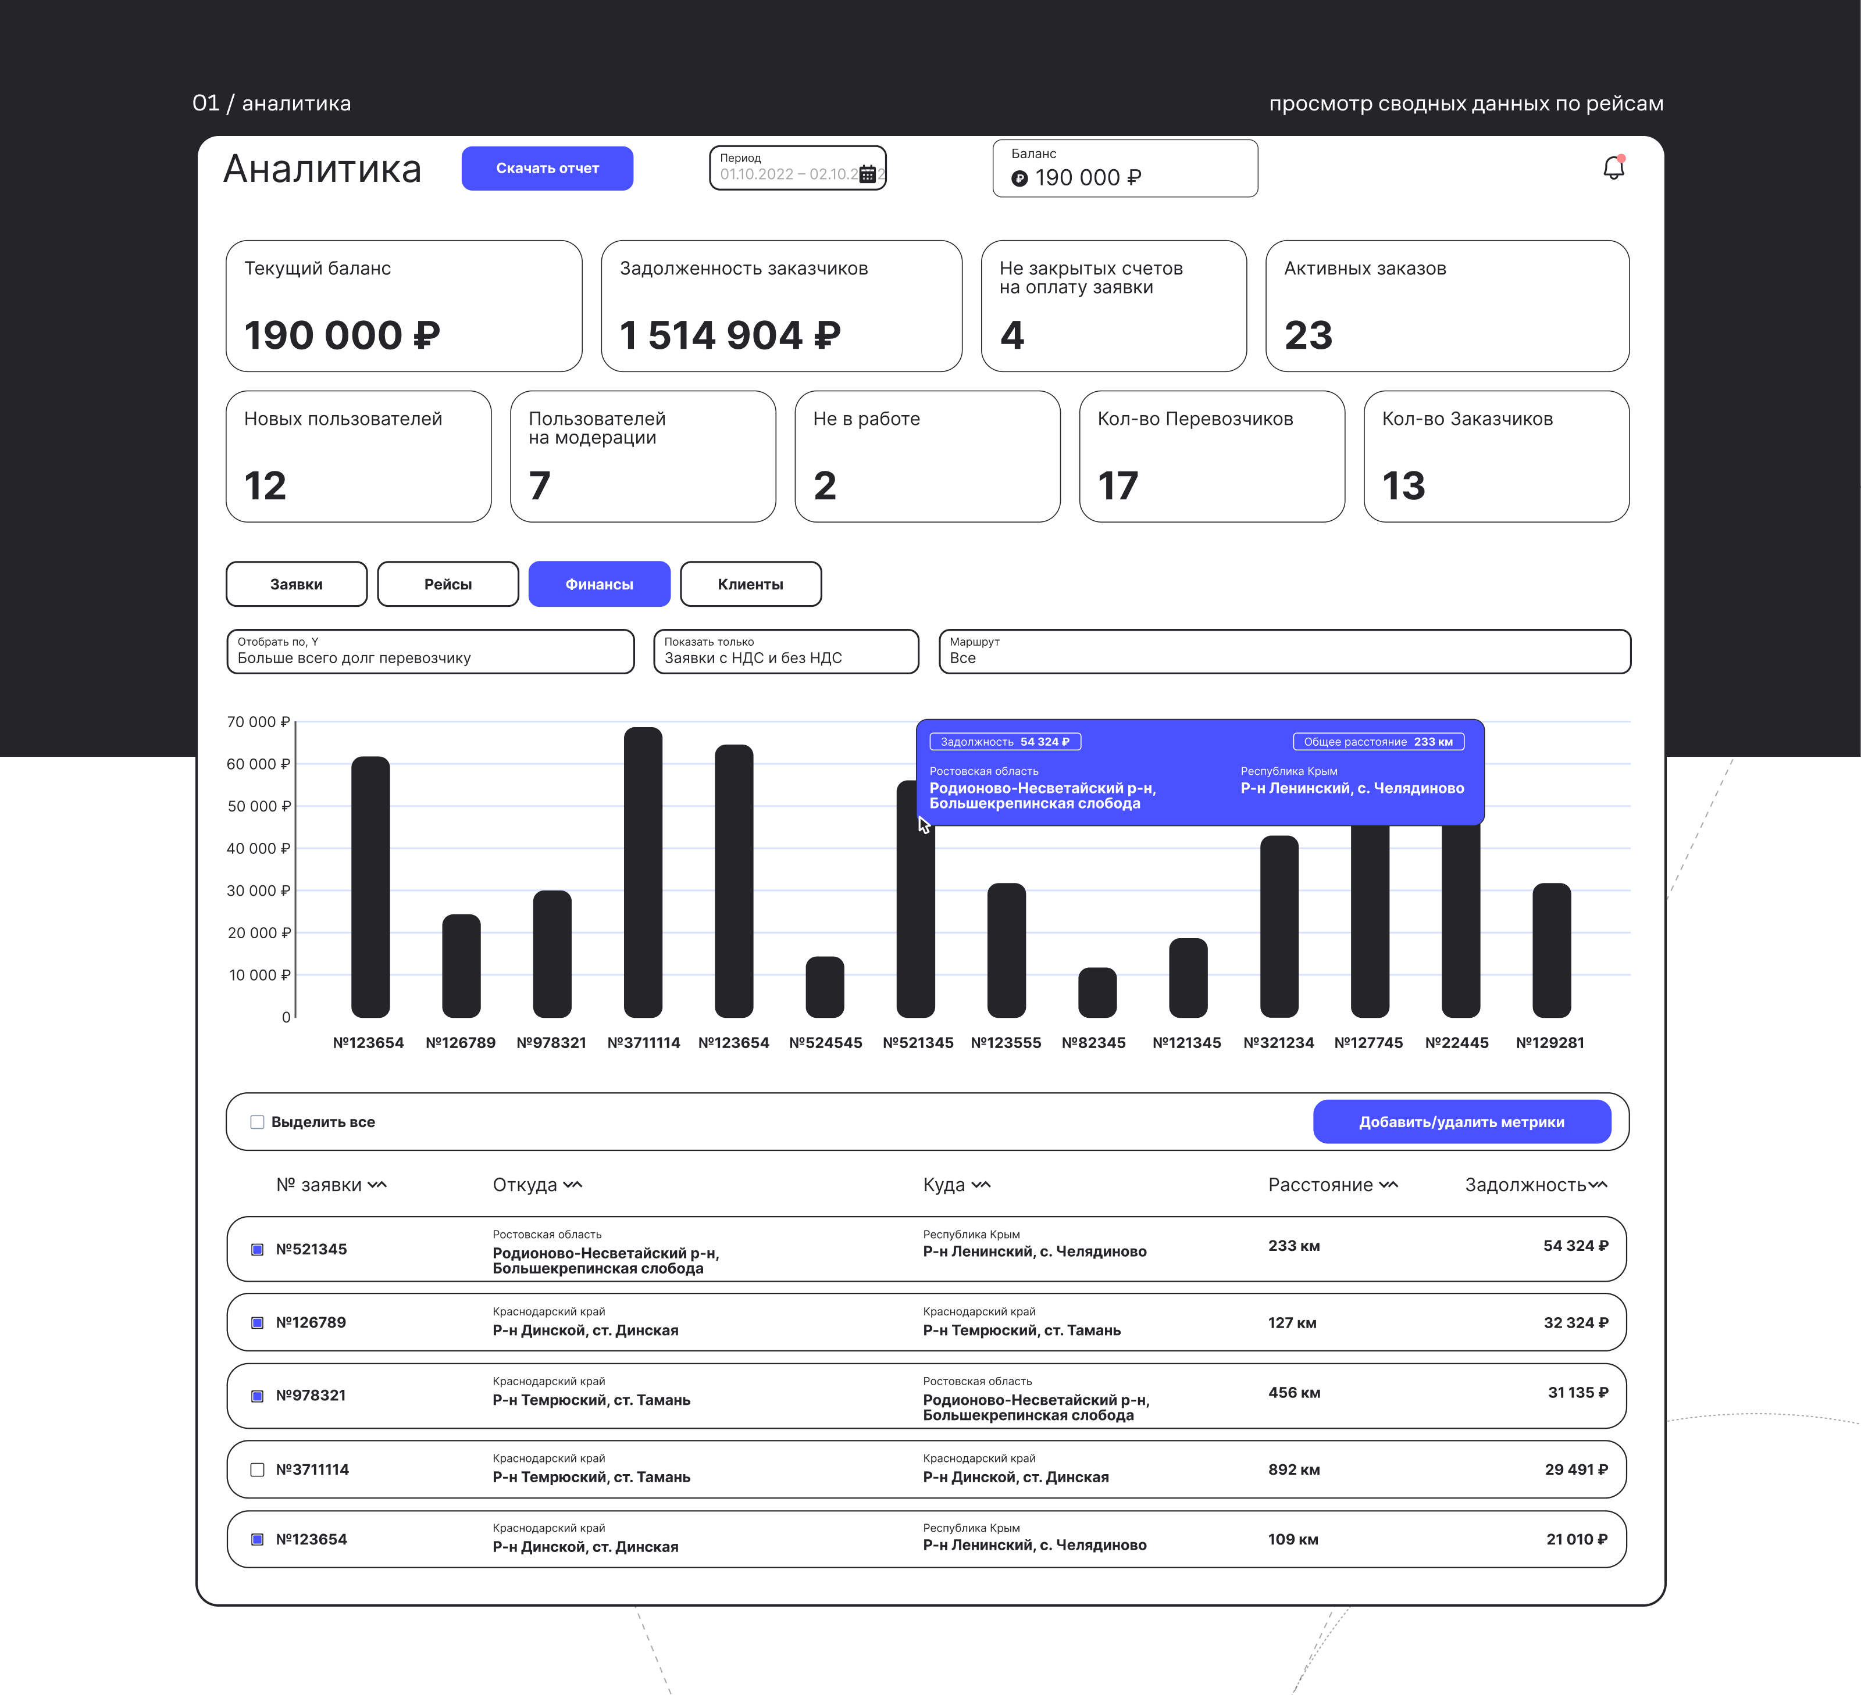Click the ruble coin icon in Баланс
Screen dimensions: 1861x1695
tap(1019, 179)
